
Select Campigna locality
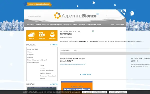point(31,55)
